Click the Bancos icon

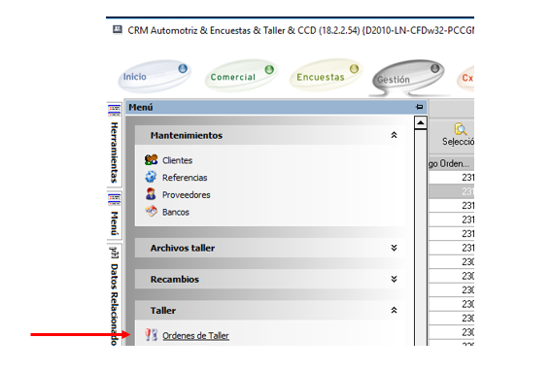click(x=151, y=212)
